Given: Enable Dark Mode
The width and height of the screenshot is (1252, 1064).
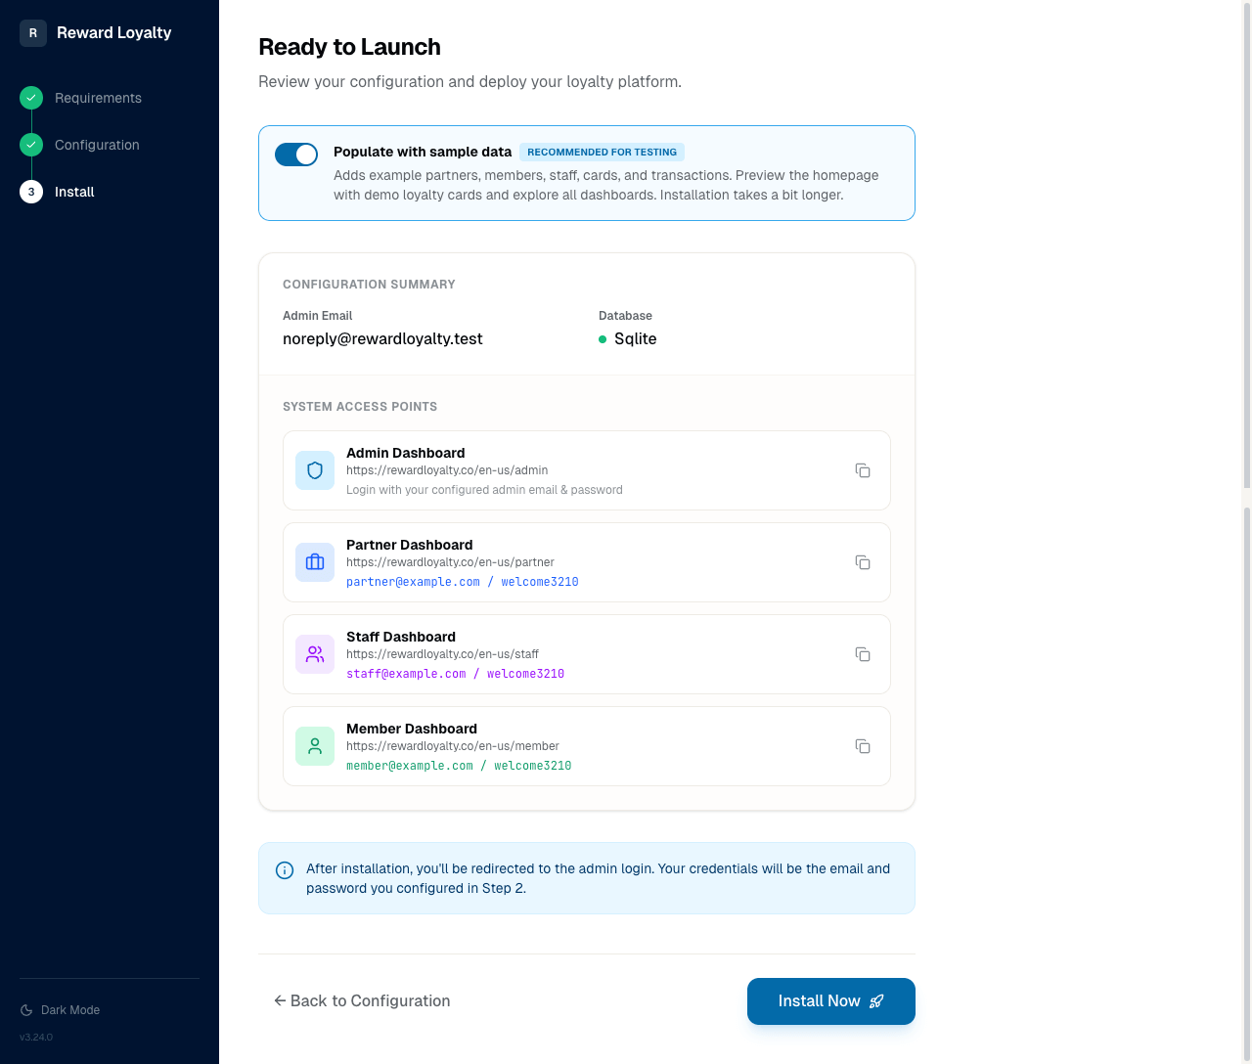Looking at the screenshot, I should [x=60, y=1009].
